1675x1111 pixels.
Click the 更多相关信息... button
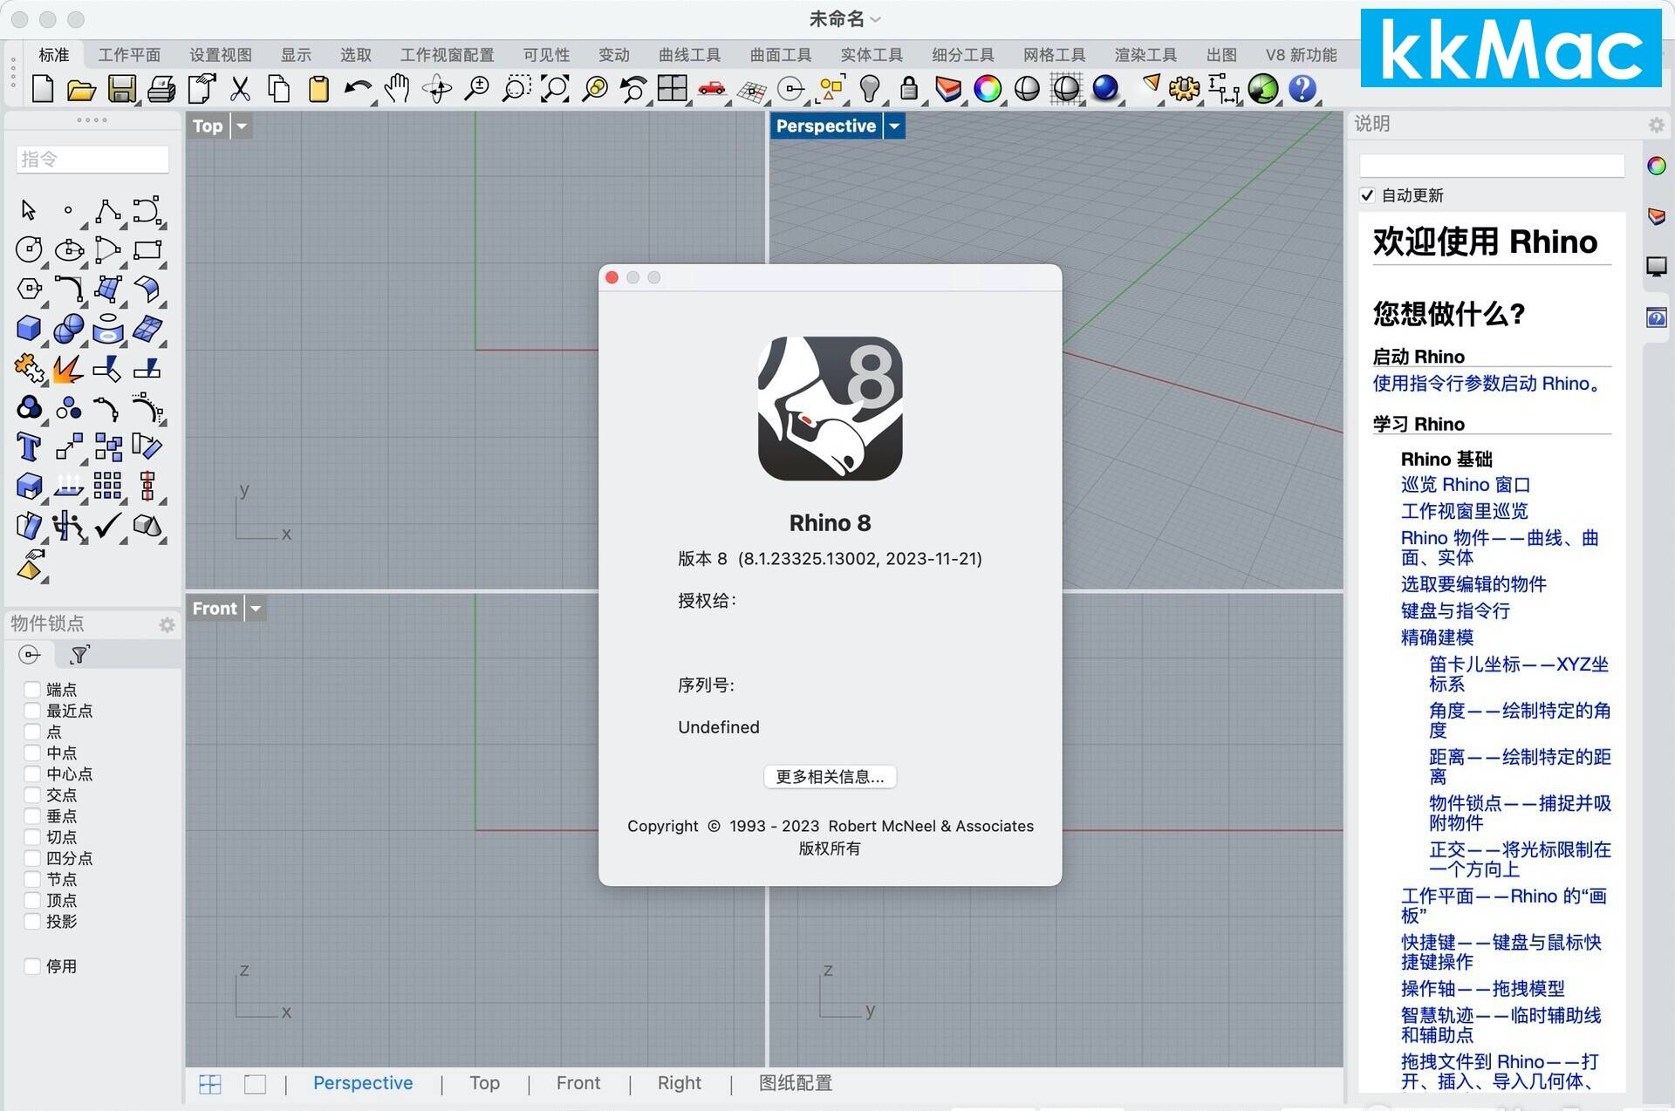830,777
